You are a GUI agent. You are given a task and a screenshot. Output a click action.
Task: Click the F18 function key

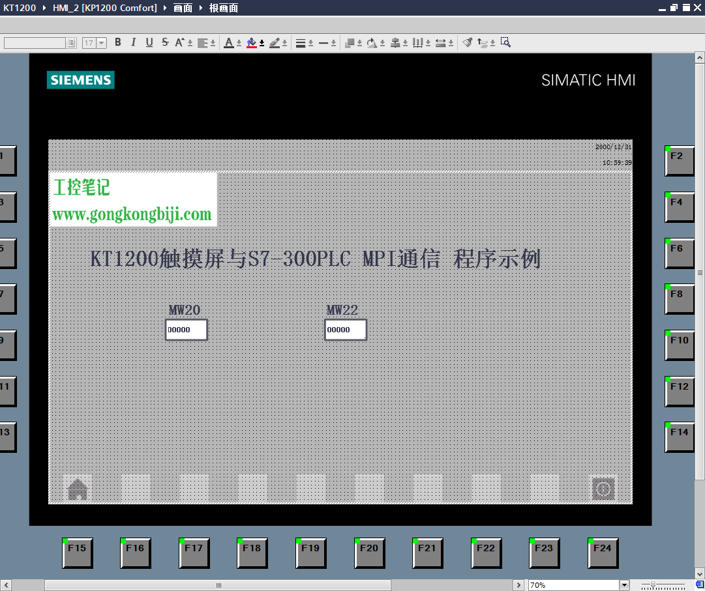(x=252, y=553)
